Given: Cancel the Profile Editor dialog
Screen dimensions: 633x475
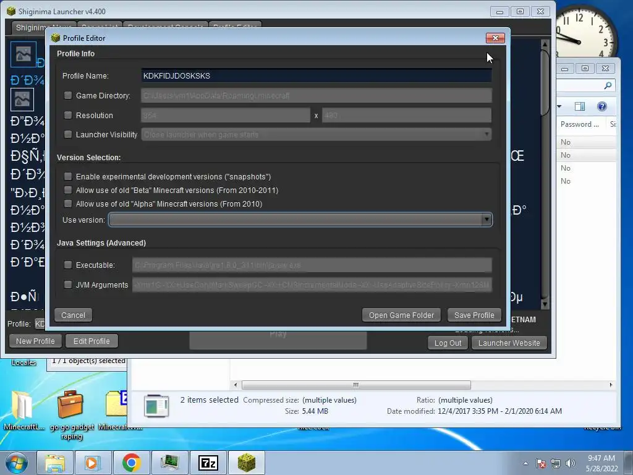Looking at the screenshot, I should tap(73, 315).
